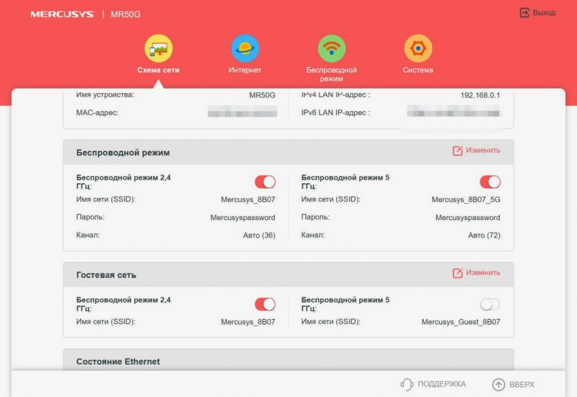577x397 pixels.
Task: Click the 2.4 GHz password Mercusyspassword
Action: tap(243, 218)
